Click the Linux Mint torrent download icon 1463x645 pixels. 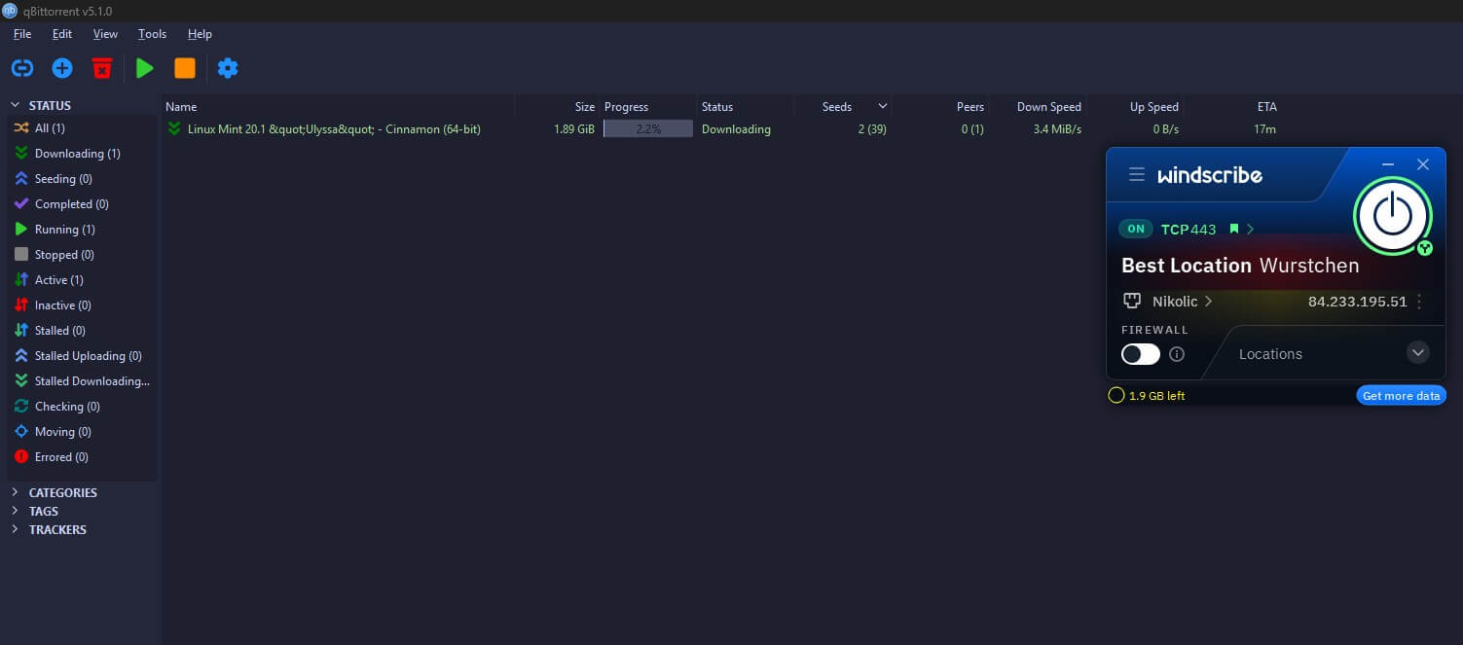pyautogui.click(x=174, y=129)
